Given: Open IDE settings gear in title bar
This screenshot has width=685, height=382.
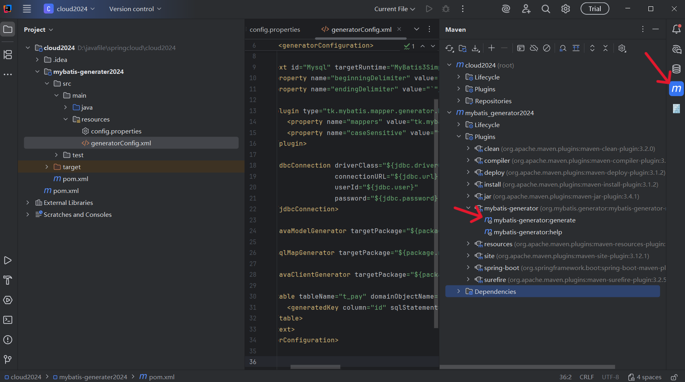Looking at the screenshot, I should pyautogui.click(x=566, y=9).
